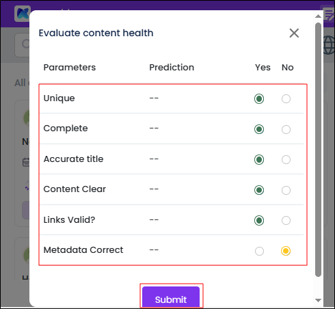Select No for Unique parameter
This screenshot has height=309, width=335.
(x=286, y=99)
